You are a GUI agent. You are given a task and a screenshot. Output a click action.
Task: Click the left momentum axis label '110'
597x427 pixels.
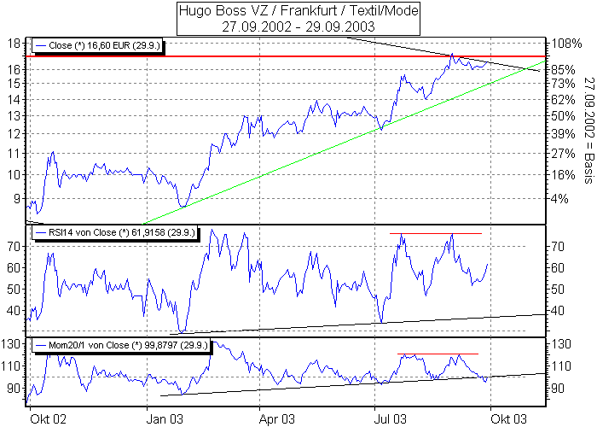point(10,366)
